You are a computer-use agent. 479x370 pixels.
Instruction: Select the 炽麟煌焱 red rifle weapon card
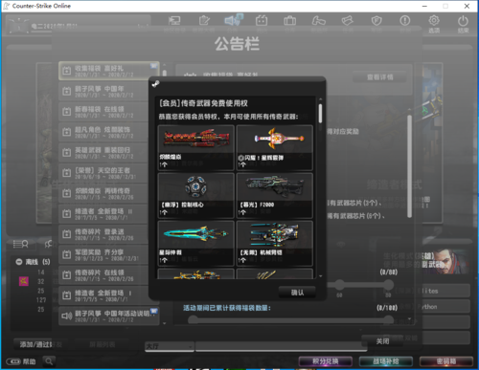tap(195, 147)
